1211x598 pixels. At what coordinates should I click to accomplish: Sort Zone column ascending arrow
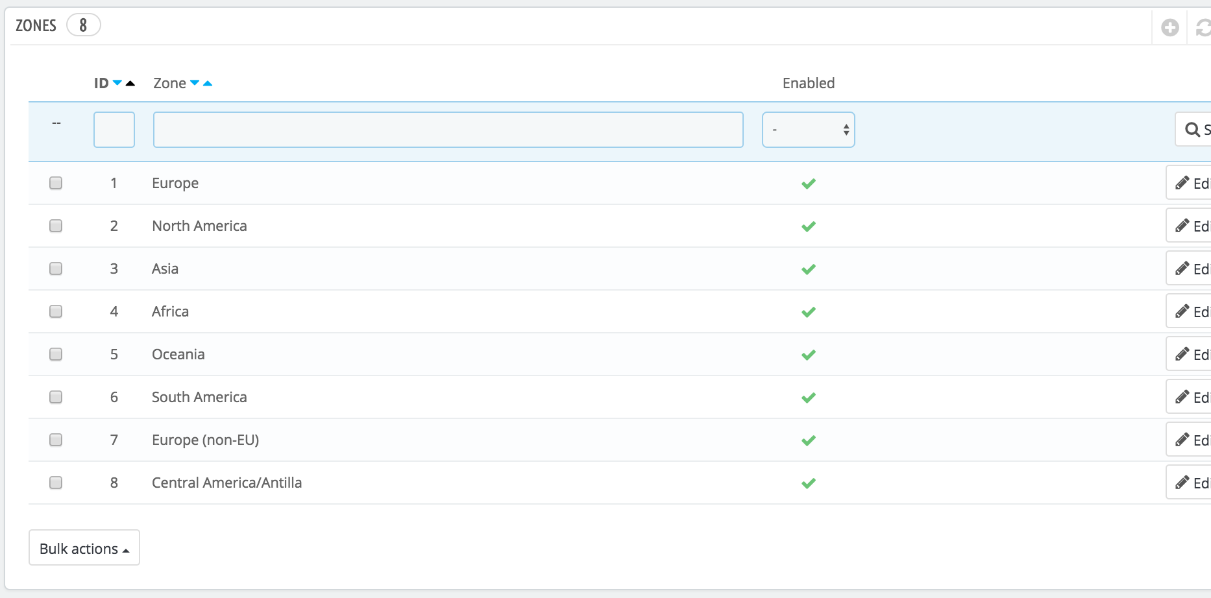tap(208, 83)
